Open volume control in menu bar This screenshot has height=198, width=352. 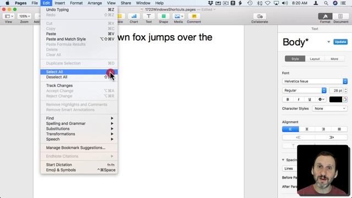point(285,3)
